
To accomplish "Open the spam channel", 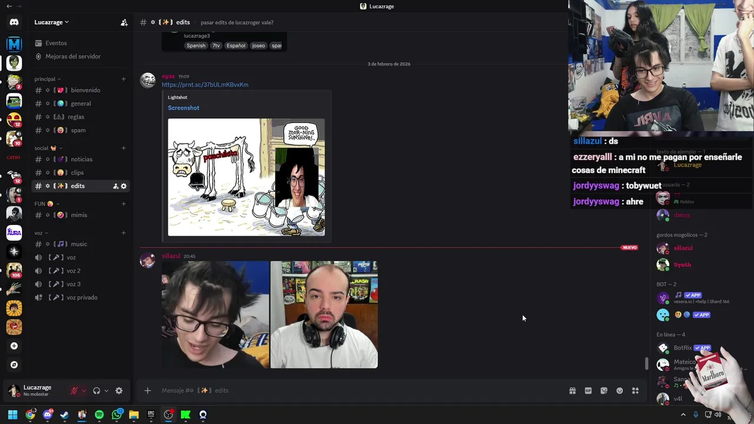I will coord(81,130).
